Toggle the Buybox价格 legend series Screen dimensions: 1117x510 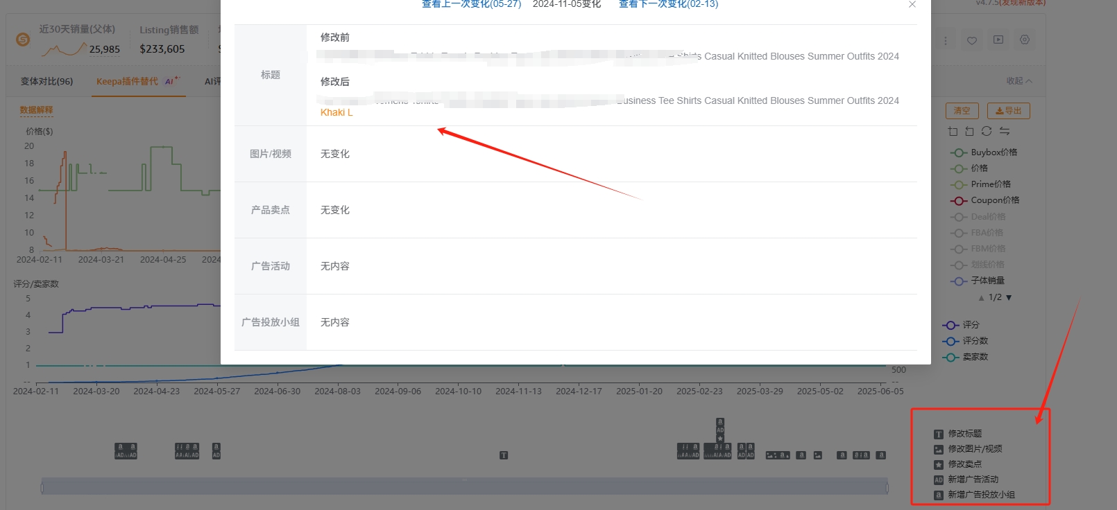pyautogui.click(x=983, y=152)
